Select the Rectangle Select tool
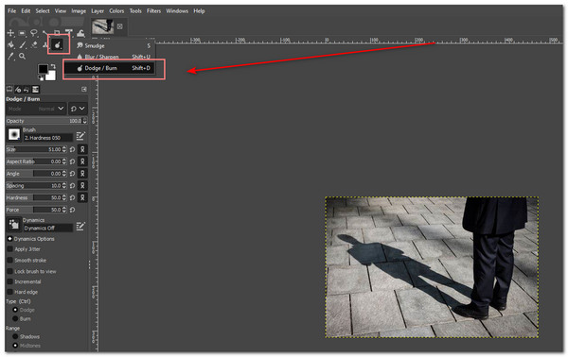This screenshot has width=568, height=357. click(22, 33)
